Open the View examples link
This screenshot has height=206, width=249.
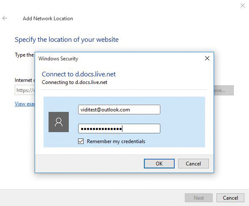pos(25,104)
